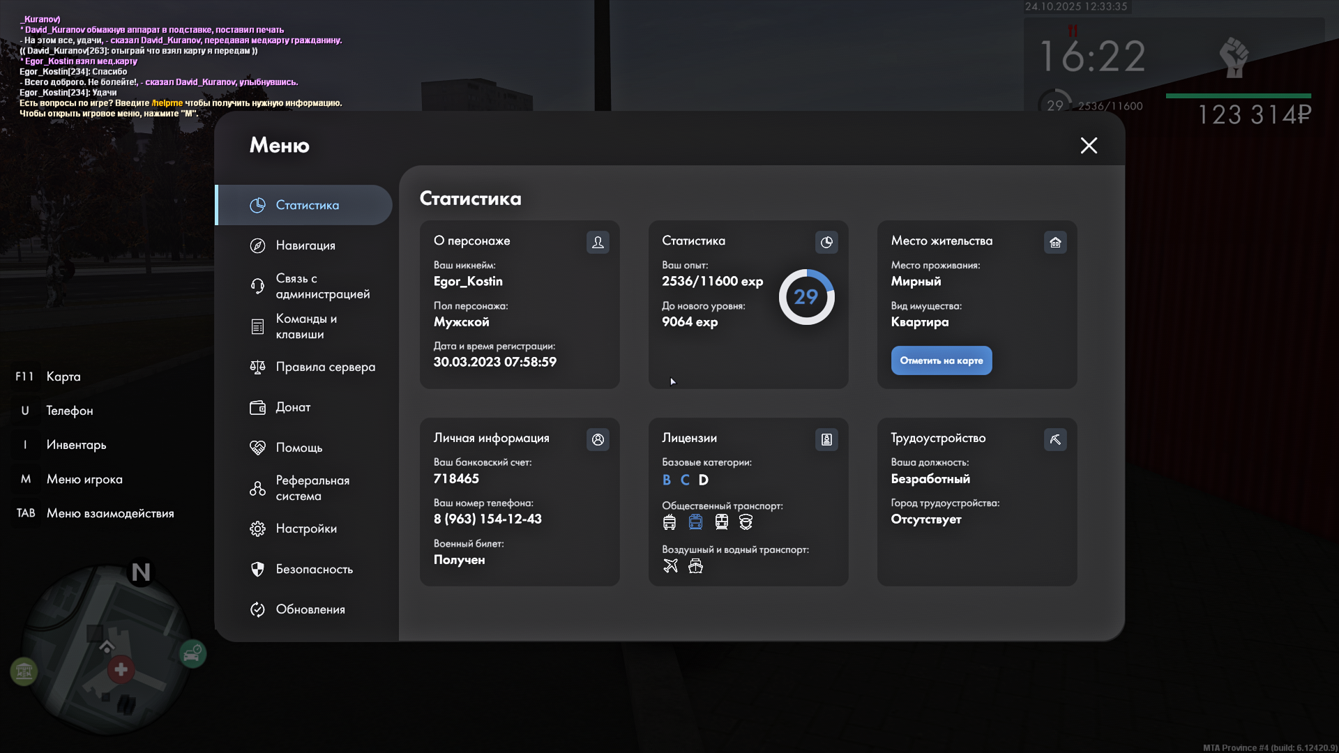Screen dimensions: 1339x753
Task: Open the Навигация menu section
Action: point(305,245)
